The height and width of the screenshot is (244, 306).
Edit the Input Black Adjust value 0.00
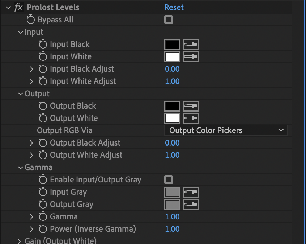pos(172,69)
